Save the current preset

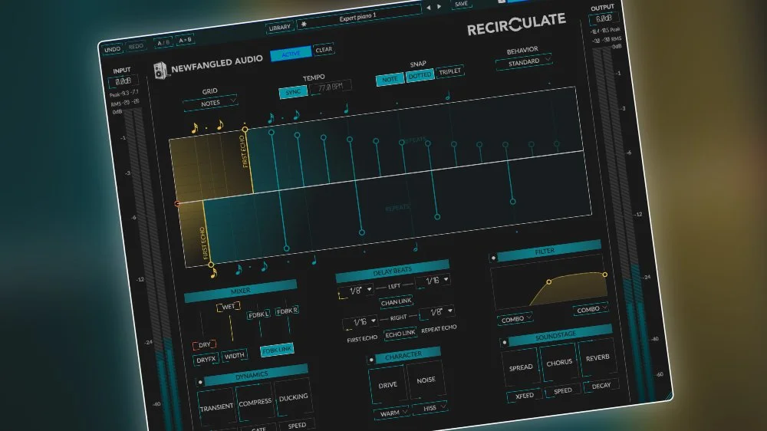coord(461,4)
